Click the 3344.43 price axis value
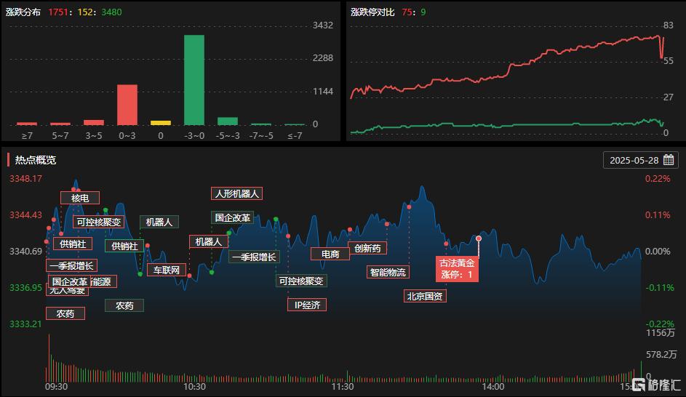Viewport: 686px width, 397px height. [25, 214]
